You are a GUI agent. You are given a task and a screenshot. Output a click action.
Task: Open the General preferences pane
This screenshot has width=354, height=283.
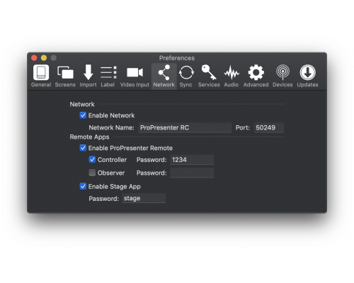click(x=41, y=76)
